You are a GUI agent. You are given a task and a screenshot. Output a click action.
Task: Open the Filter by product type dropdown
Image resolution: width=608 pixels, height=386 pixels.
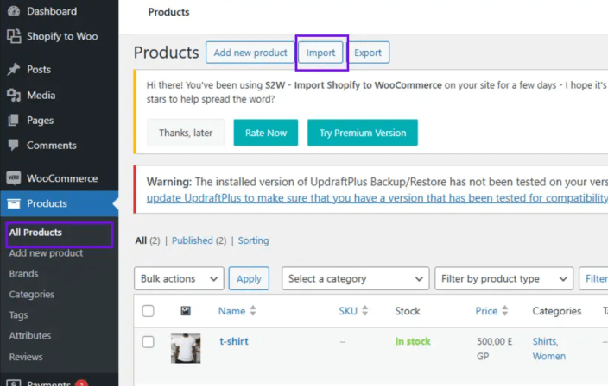pos(503,278)
